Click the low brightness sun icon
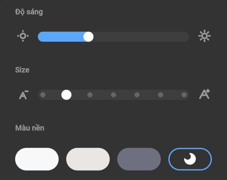The height and width of the screenshot is (180, 227). click(23, 36)
